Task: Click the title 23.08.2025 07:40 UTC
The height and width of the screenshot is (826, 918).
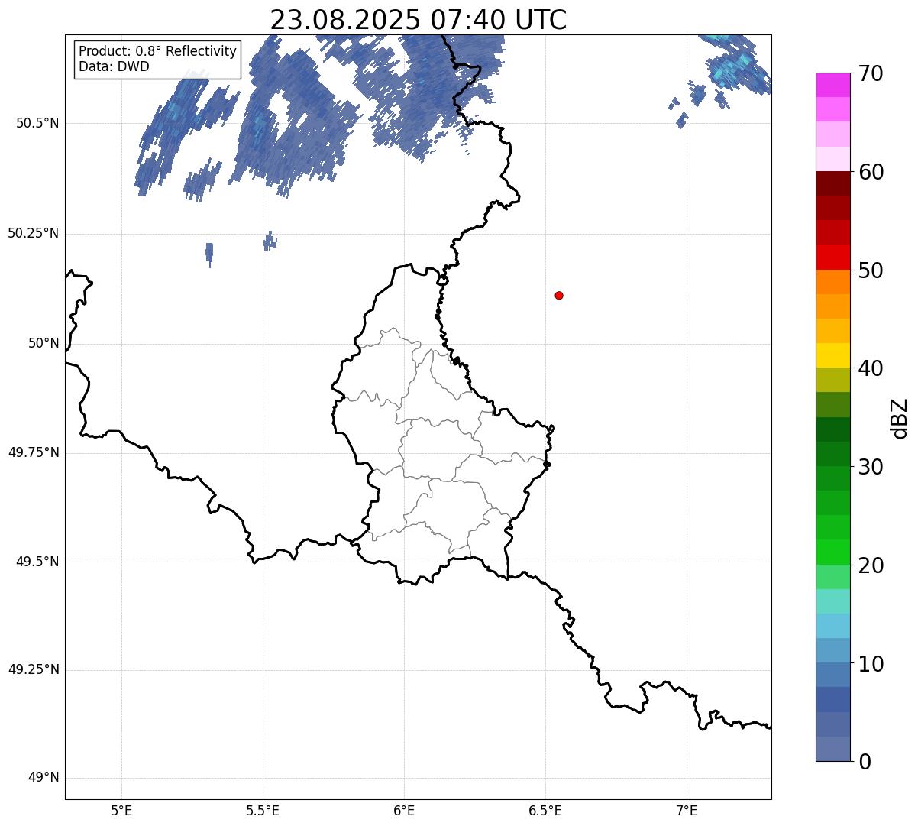Action: [x=419, y=20]
